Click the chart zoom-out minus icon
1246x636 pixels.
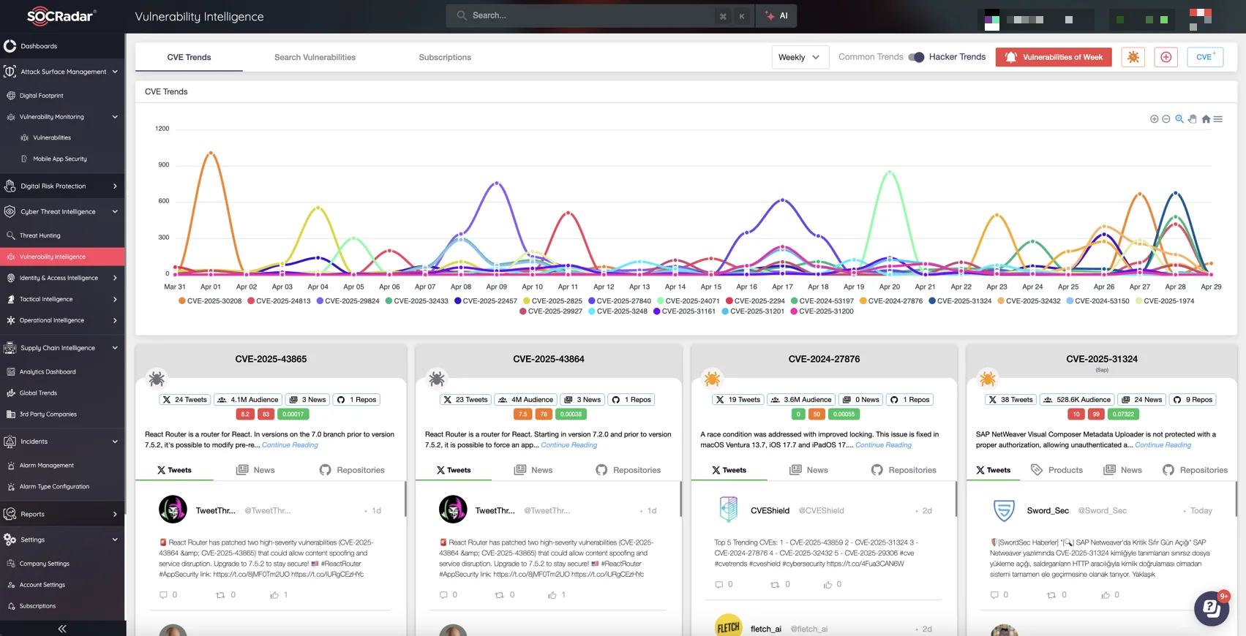click(x=1166, y=119)
